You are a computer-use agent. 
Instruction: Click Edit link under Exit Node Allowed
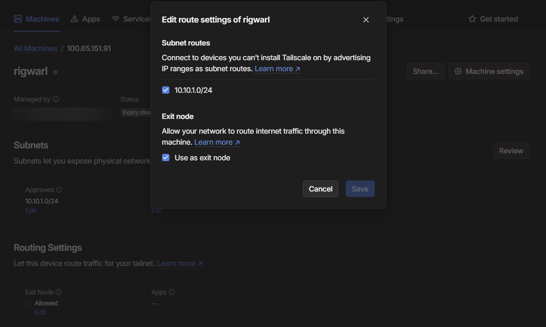click(40, 312)
